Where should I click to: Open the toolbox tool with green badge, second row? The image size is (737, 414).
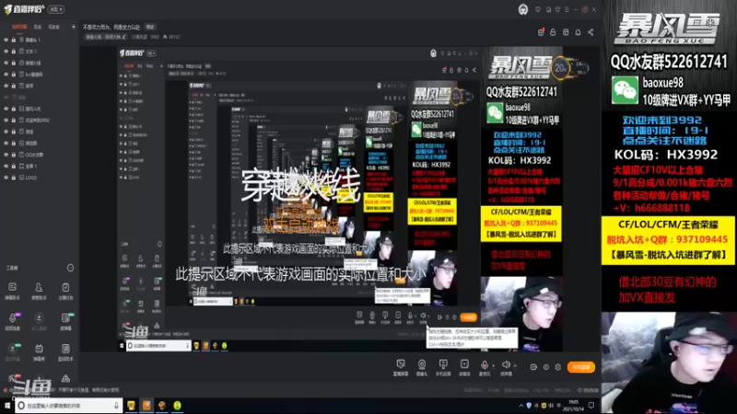click(65, 321)
